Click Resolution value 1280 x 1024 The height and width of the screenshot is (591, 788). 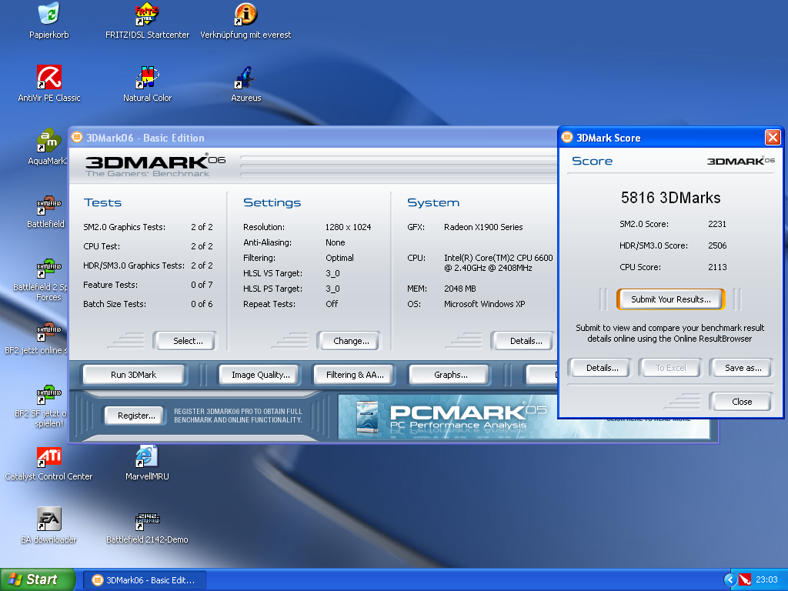pos(349,227)
